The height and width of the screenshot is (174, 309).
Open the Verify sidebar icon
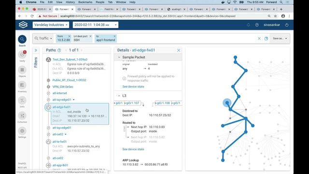tap(22, 55)
